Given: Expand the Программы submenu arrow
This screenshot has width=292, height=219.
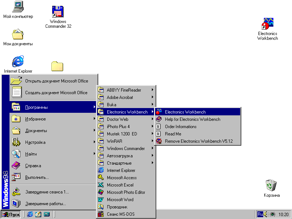Looking at the screenshot, I should point(94,107).
